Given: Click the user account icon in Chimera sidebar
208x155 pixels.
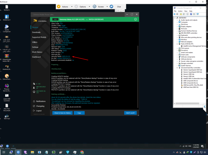Looking at the screenshot, I should pyautogui.click(x=34, y=88).
